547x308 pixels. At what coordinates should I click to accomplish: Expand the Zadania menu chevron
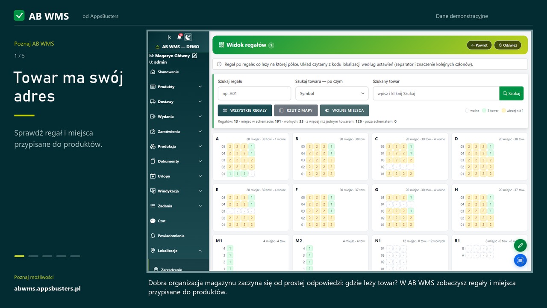coord(200,206)
